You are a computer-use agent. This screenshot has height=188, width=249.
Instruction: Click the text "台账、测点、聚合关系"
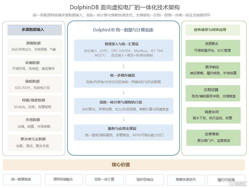point(32,146)
